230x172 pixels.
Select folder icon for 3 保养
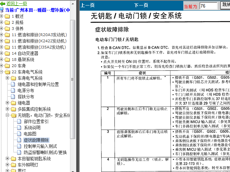click(x=7, y=29)
